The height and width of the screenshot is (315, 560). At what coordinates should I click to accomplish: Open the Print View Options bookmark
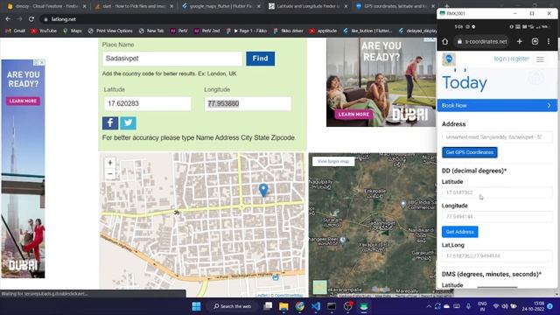[x=110, y=31]
